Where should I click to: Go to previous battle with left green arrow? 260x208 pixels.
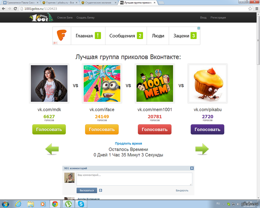pos(52,149)
